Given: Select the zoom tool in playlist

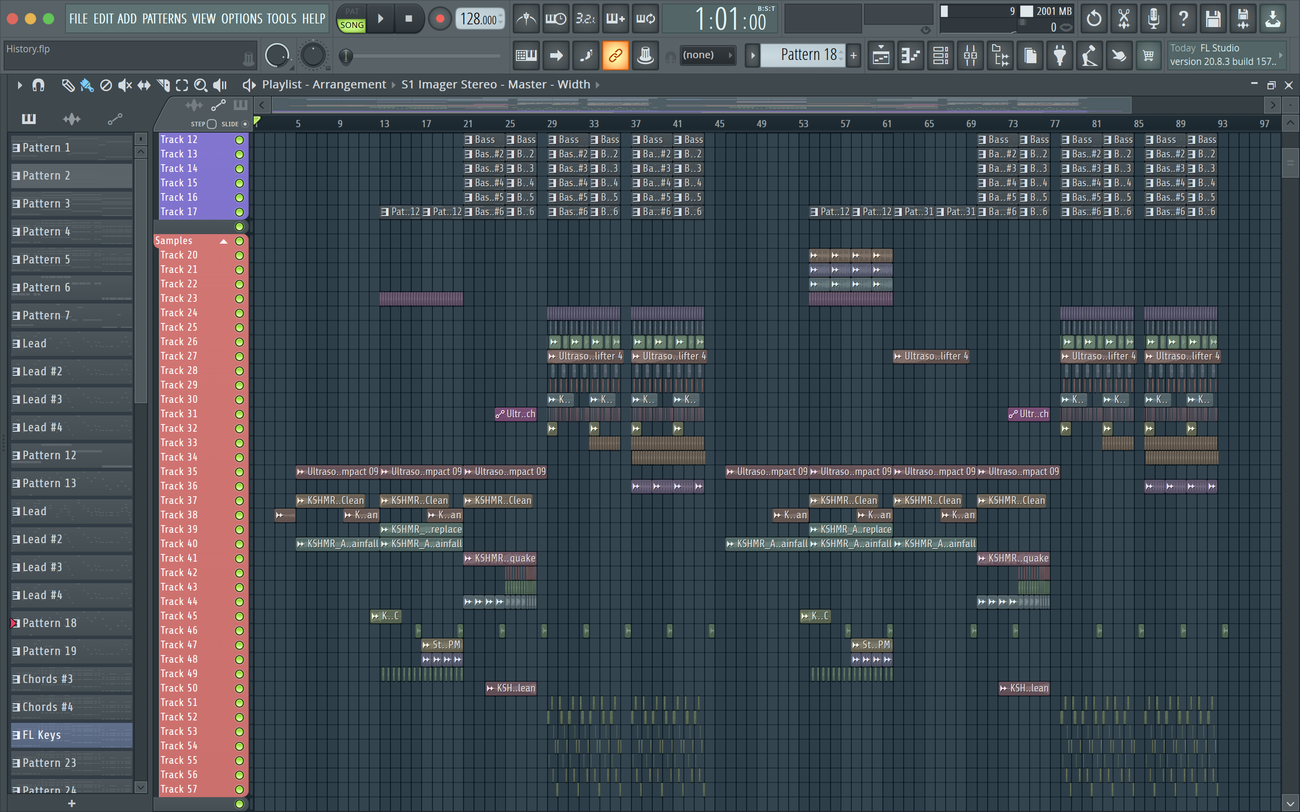Looking at the screenshot, I should coord(200,85).
